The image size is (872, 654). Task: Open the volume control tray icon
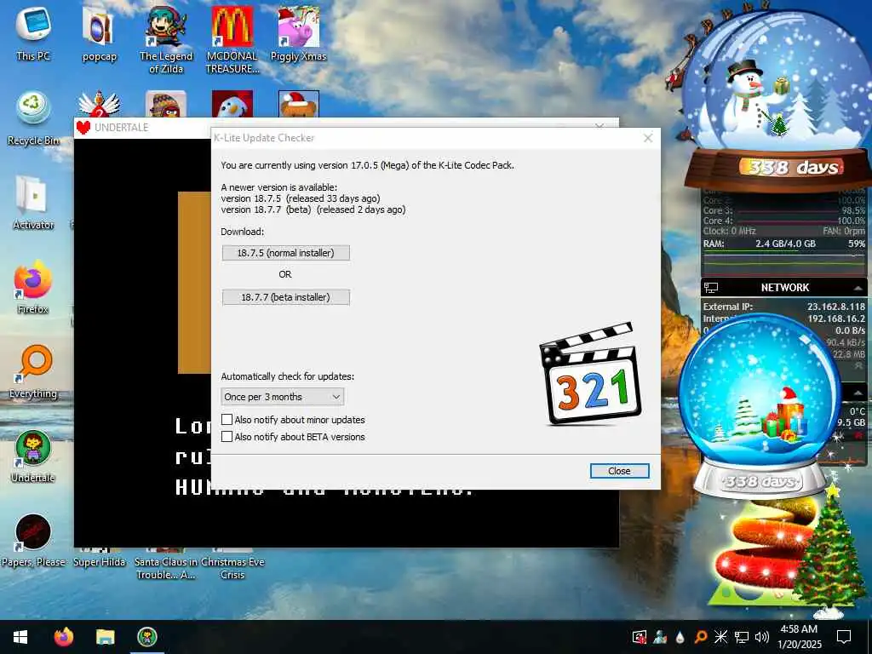[x=762, y=637]
